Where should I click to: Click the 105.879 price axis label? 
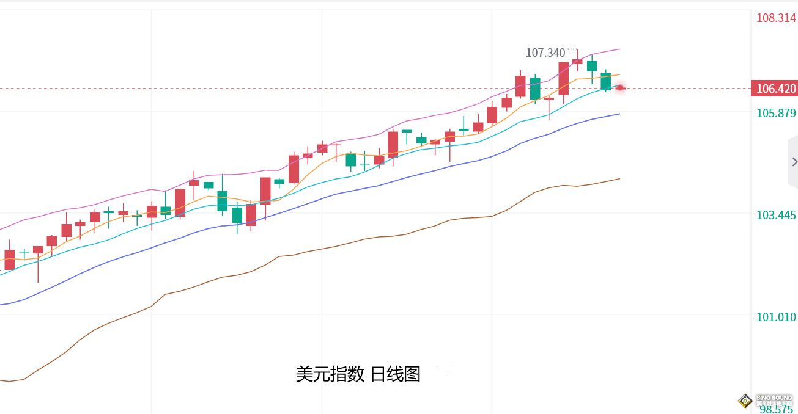[776, 114]
